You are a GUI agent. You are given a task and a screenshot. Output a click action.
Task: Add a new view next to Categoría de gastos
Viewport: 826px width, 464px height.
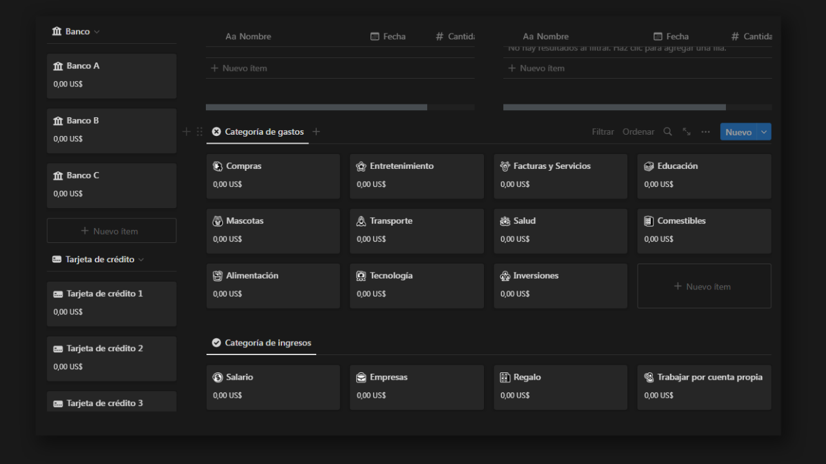pyautogui.click(x=316, y=131)
